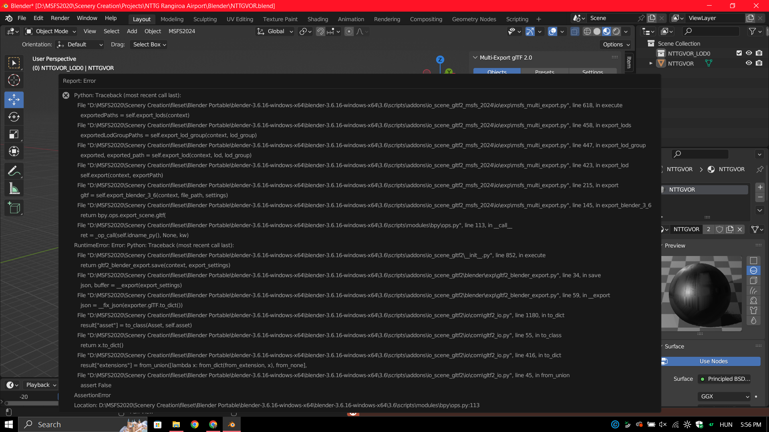Select the 3D Cursor tool
This screenshot has height=432, width=769.
click(x=14, y=80)
